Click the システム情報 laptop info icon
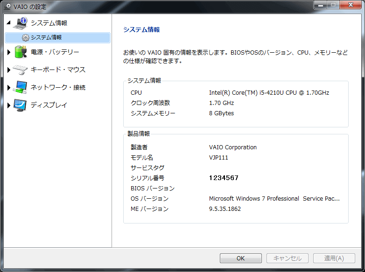The width and height of the screenshot is (365, 272). click(x=21, y=23)
